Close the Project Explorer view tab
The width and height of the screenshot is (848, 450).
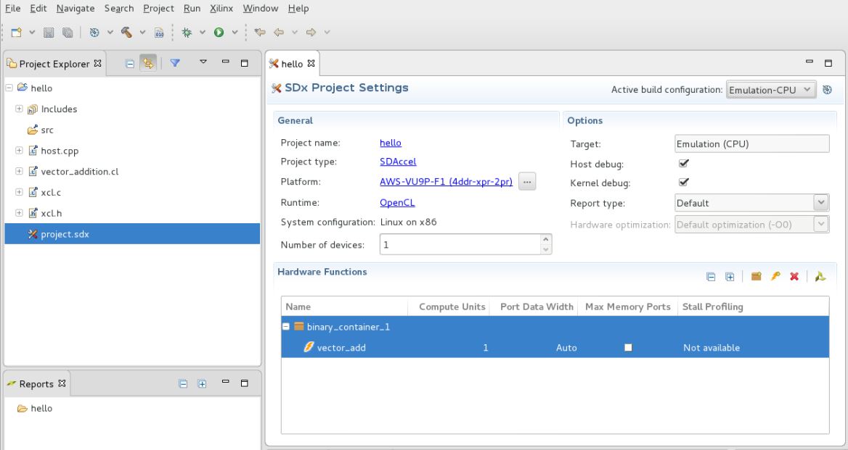pyautogui.click(x=97, y=63)
